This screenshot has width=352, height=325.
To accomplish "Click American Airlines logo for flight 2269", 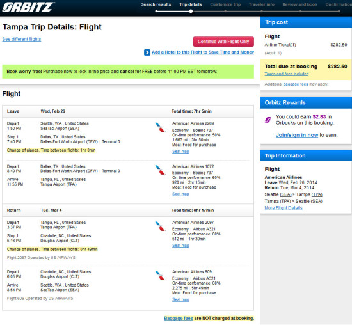I will [x=160, y=127].
